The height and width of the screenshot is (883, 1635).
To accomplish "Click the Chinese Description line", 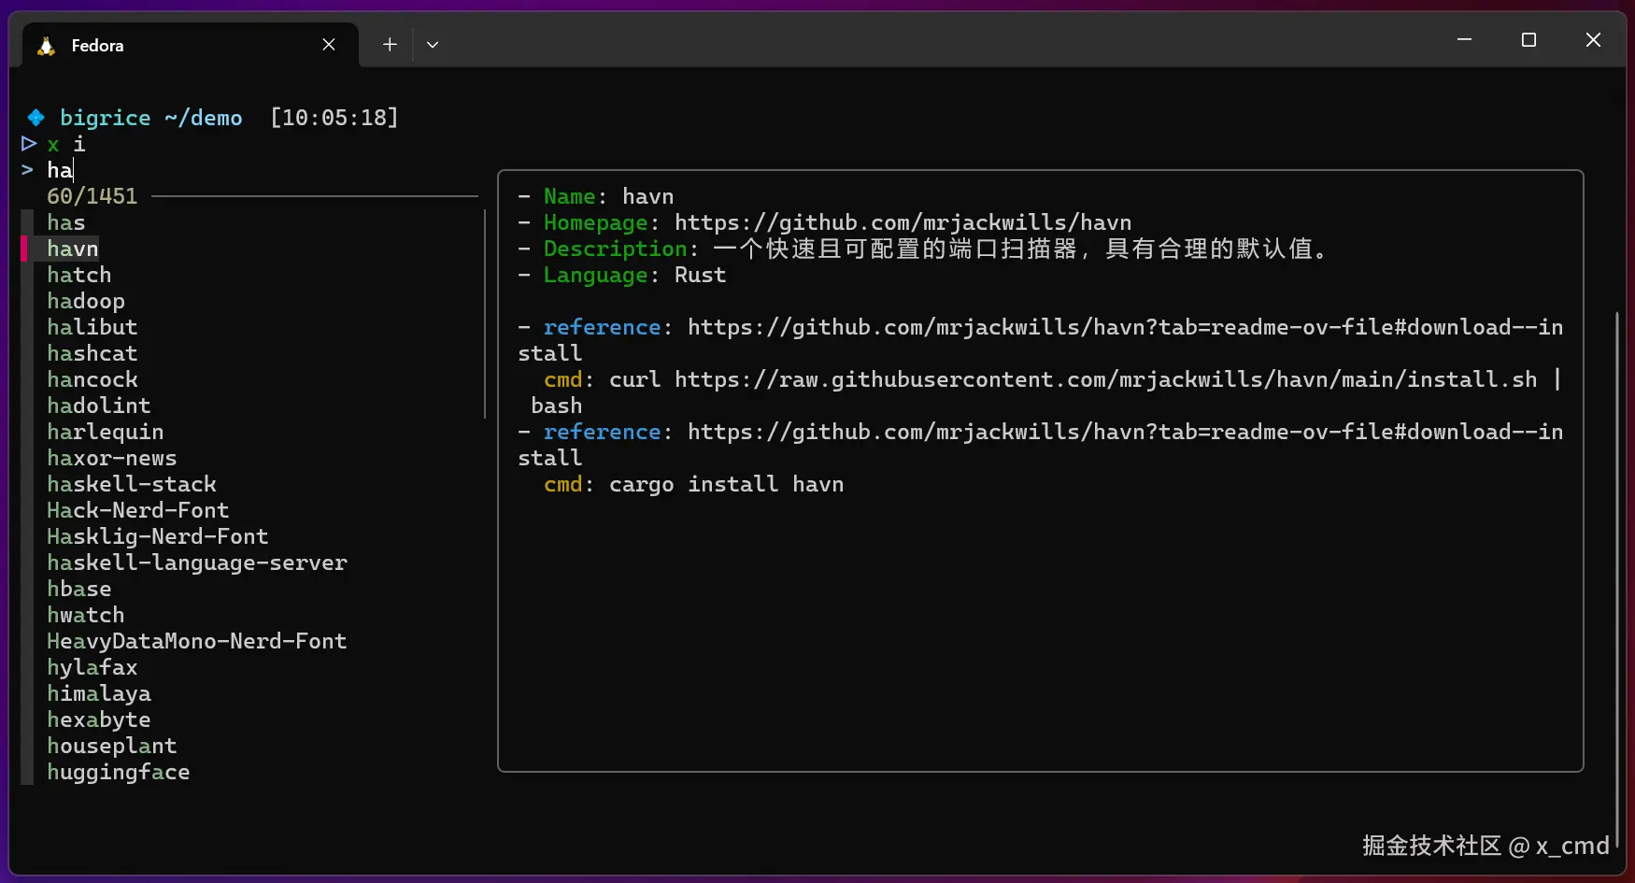I will pos(924,249).
